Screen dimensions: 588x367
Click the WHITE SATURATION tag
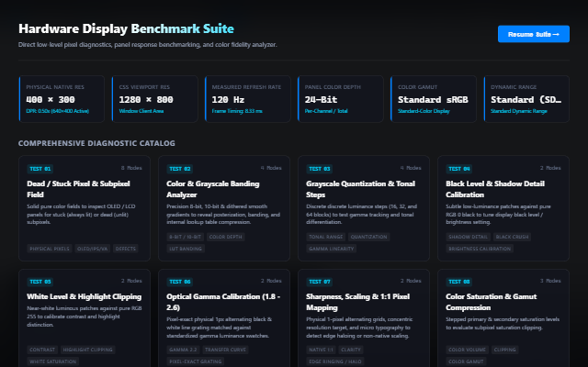click(53, 361)
